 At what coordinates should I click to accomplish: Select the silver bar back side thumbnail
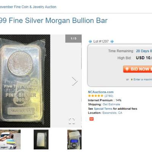point(41,139)
